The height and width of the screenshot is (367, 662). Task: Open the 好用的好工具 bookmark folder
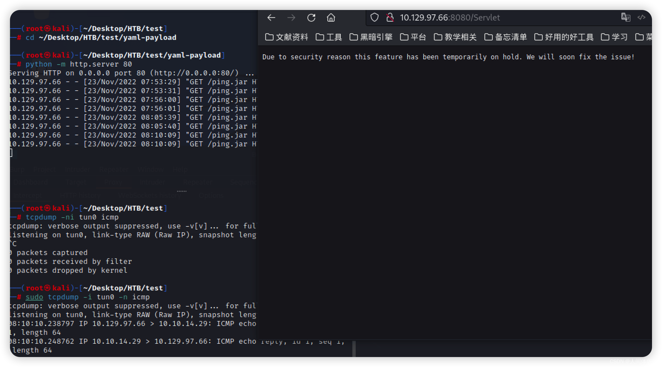[x=564, y=37]
